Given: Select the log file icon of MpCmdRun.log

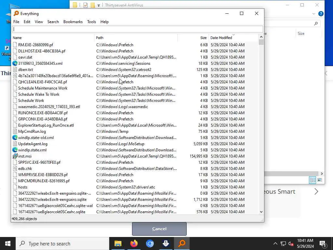Looking at the screenshot, I should pyautogui.click(x=15, y=131).
